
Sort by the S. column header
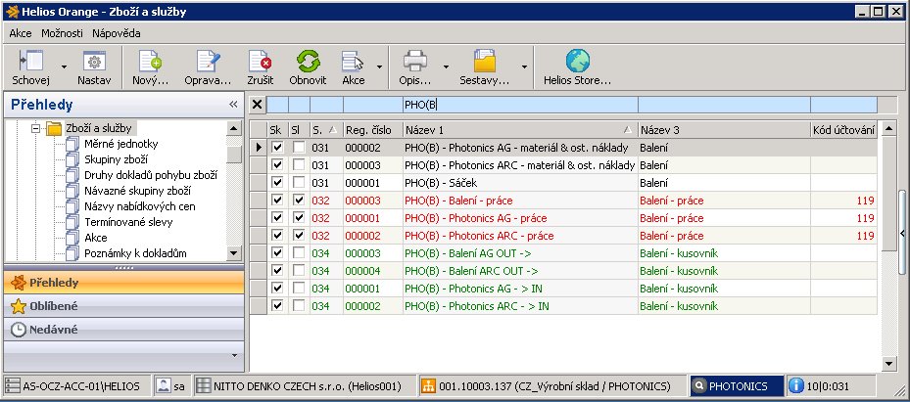pos(326,130)
